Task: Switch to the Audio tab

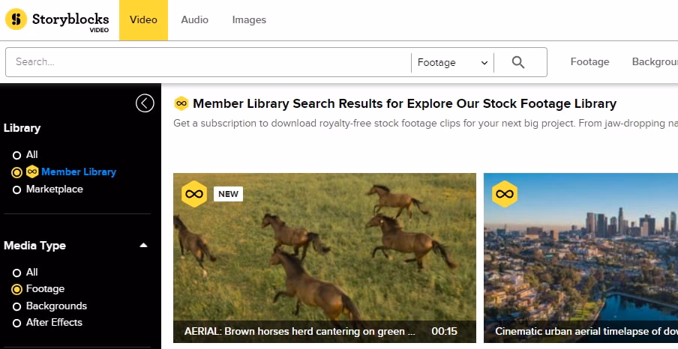Action: [194, 20]
